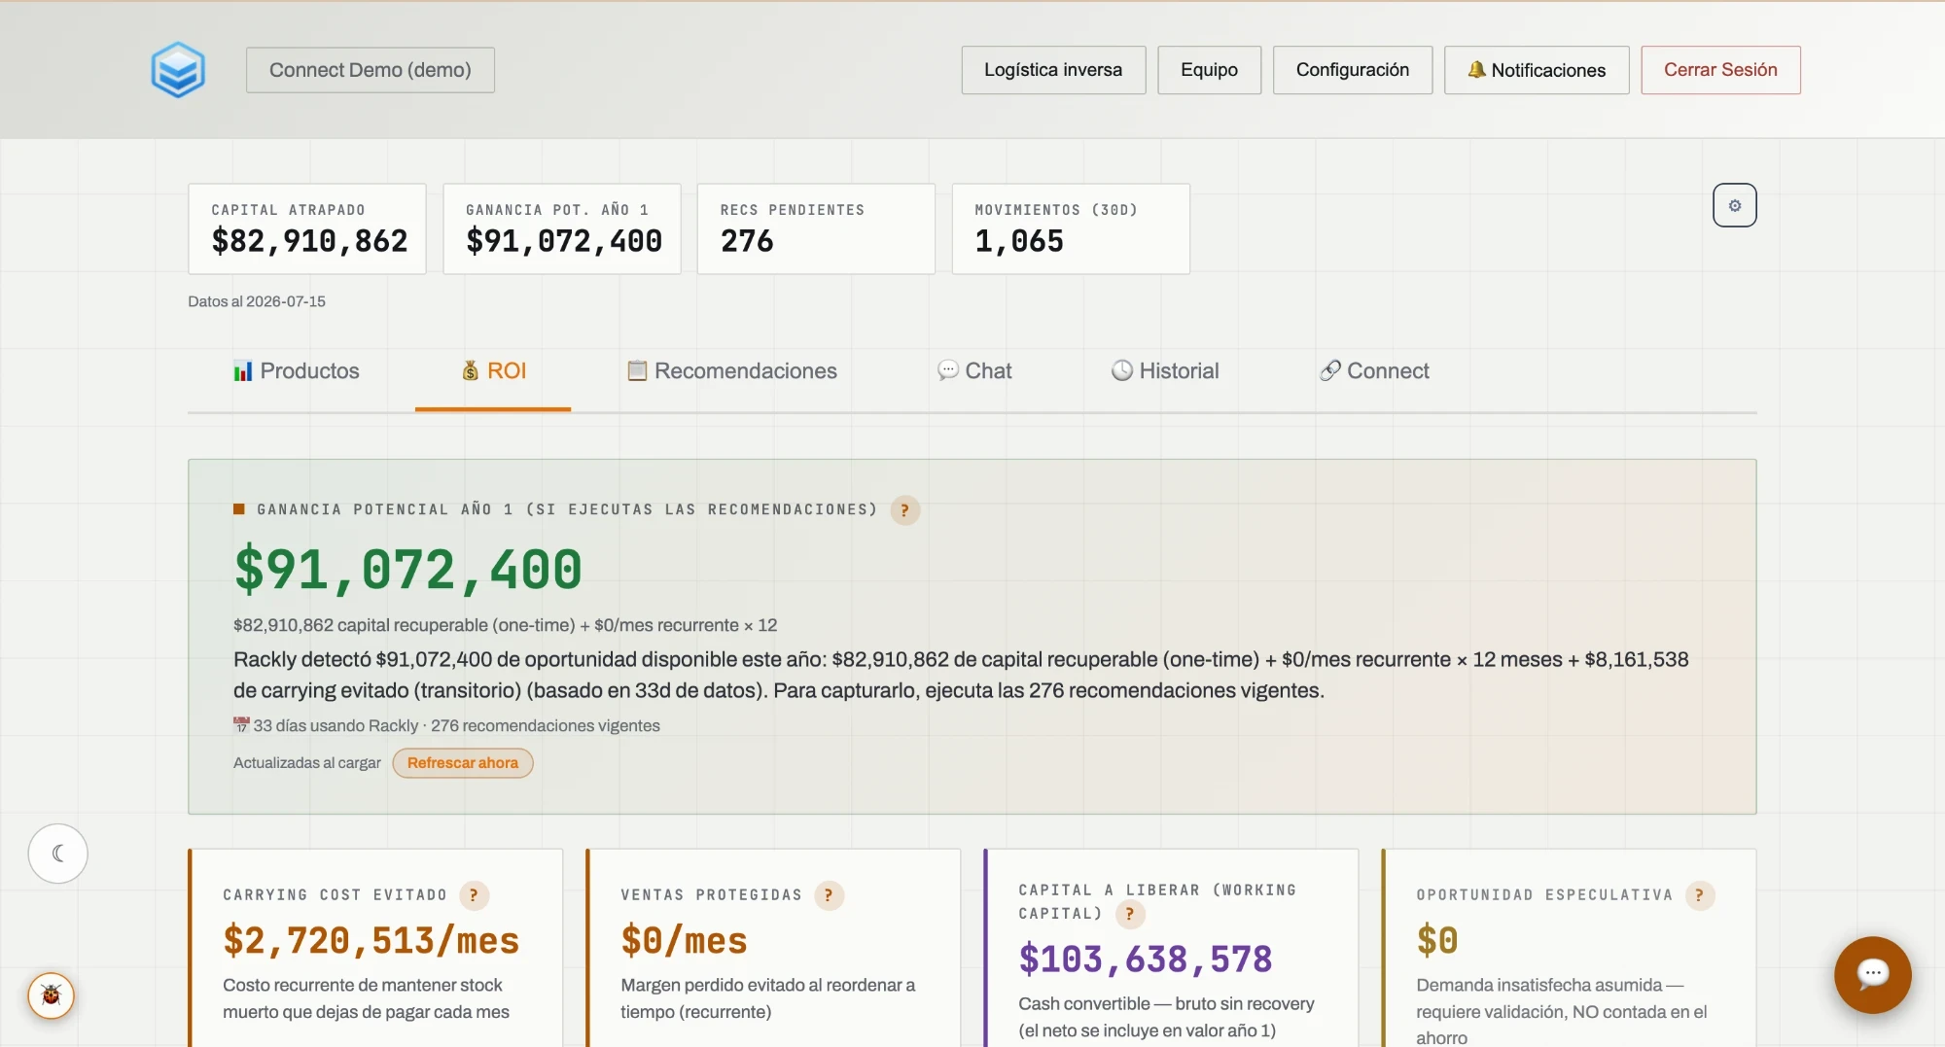Open Configuración

click(1352, 70)
